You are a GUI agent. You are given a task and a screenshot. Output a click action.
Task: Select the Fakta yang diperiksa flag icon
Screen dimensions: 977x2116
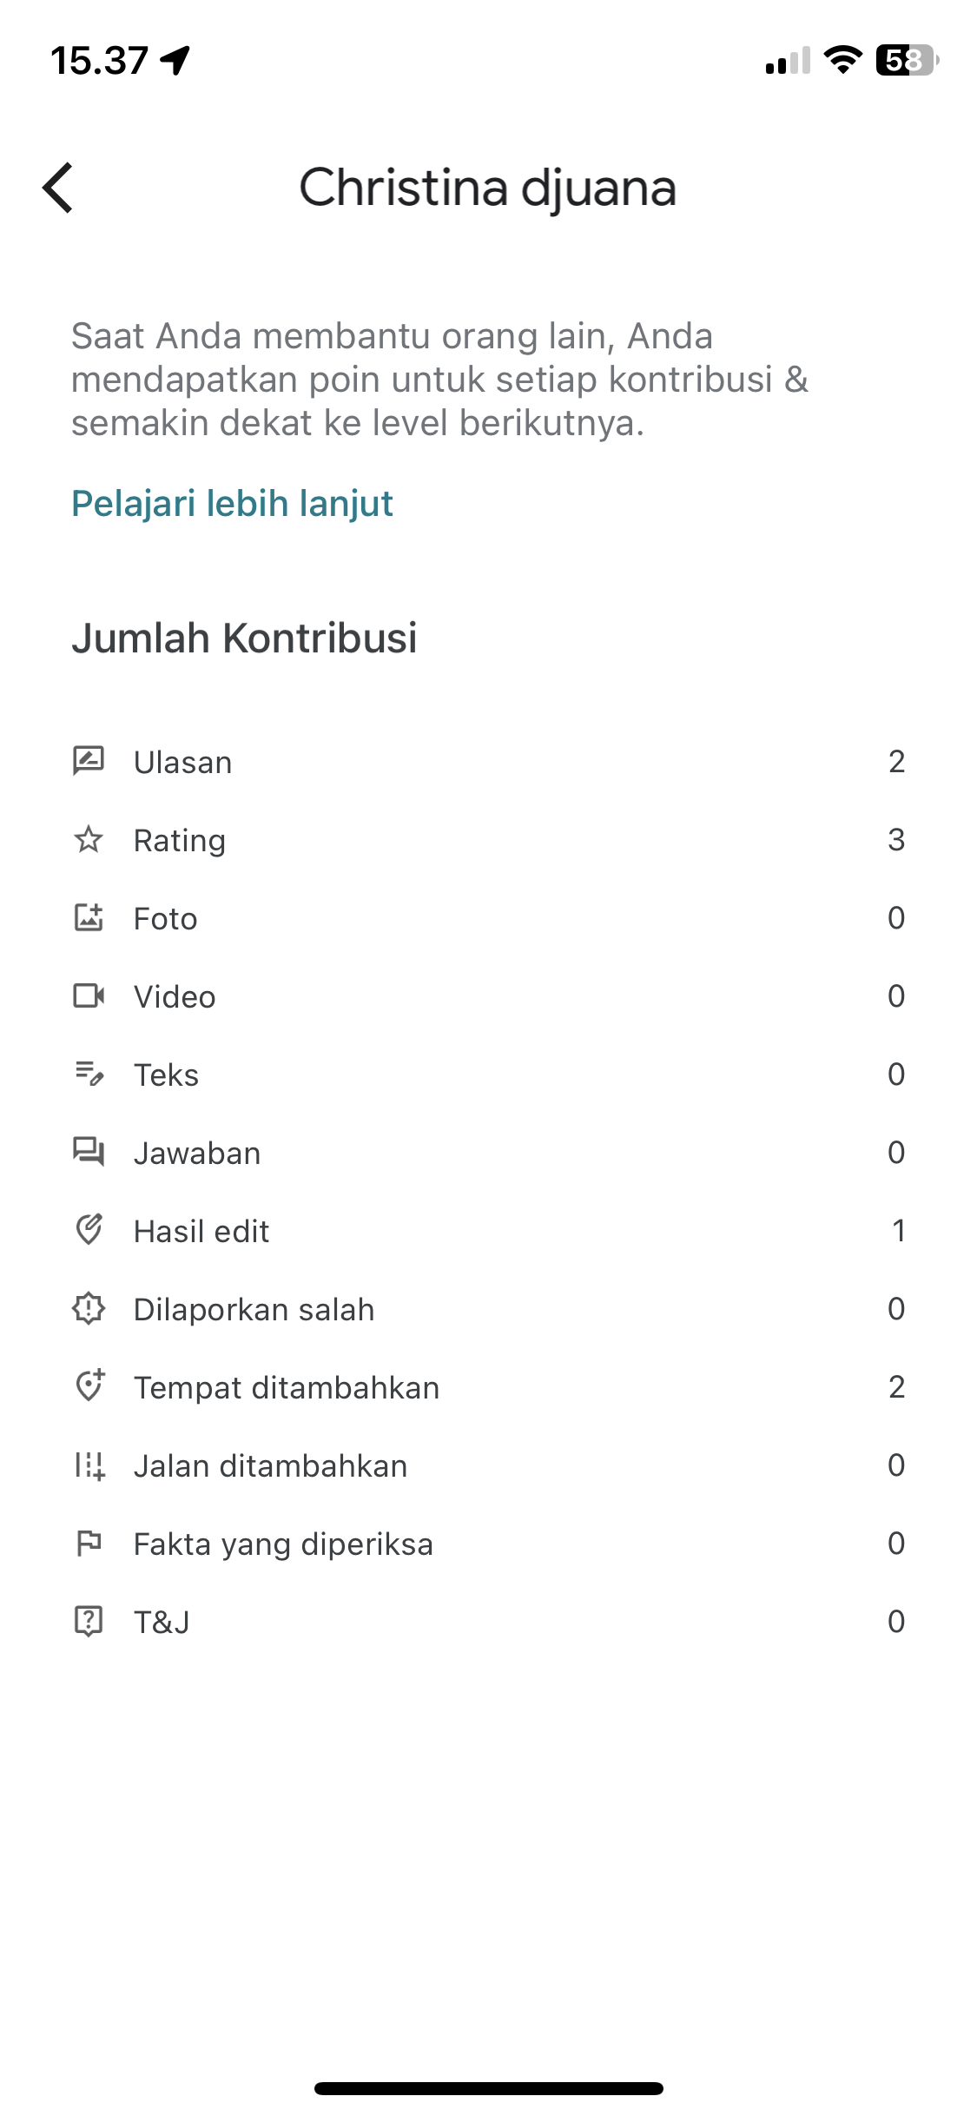point(89,1544)
